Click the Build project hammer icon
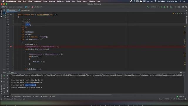The image size is (188, 106). tap(147, 7)
